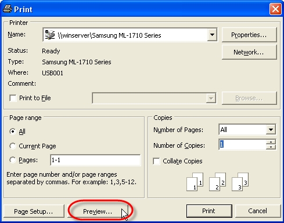This screenshot has width=284, height=223.
Task: Decrease the Number of Copies with down arrow
Action: click(x=271, y=147)
